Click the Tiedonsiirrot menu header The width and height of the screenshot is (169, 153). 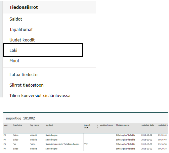(x=24, y=7)
